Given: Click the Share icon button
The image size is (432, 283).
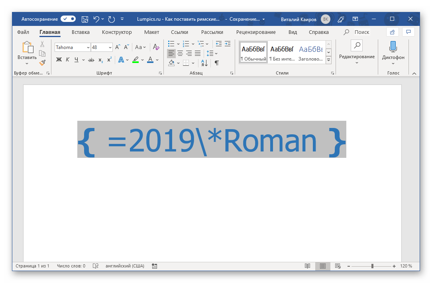Looking at the screenshot, I should tap(392, 32).
